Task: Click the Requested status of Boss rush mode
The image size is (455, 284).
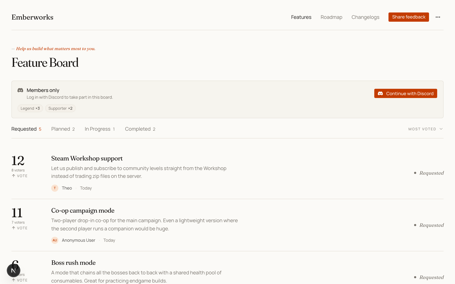Action: (429, 277)
